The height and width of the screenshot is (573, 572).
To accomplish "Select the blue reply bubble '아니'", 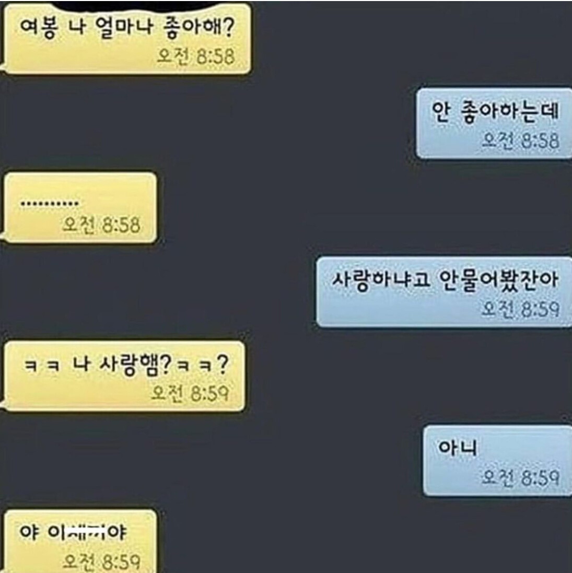I will click(497, 461).
